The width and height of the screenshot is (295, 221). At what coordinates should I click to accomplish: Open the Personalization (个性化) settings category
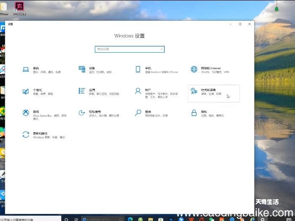(x=38, y=91)
